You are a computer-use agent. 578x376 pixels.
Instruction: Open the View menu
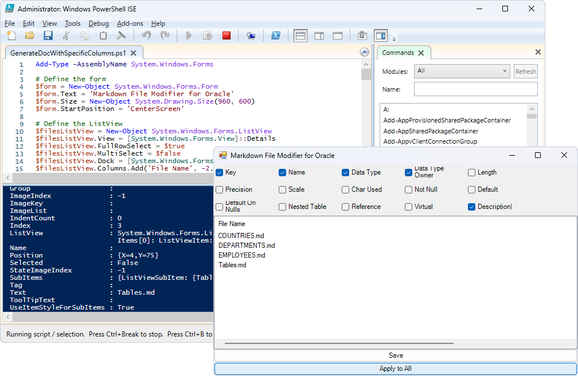pos(49,23)
